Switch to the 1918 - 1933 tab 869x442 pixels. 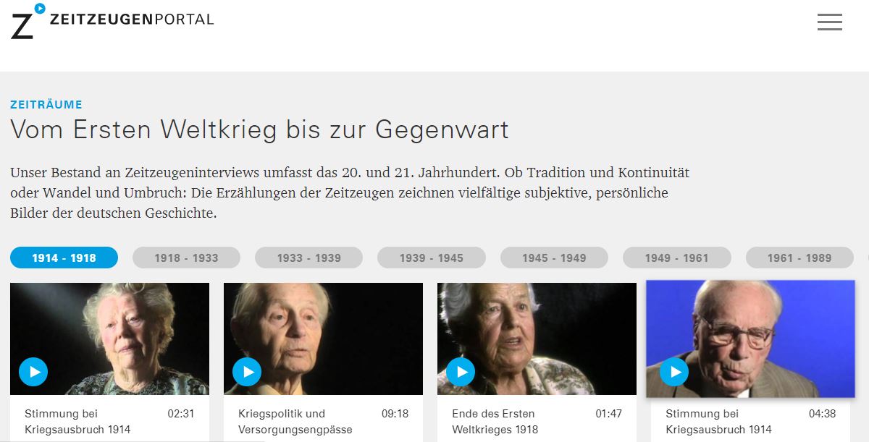coord(186,258)
